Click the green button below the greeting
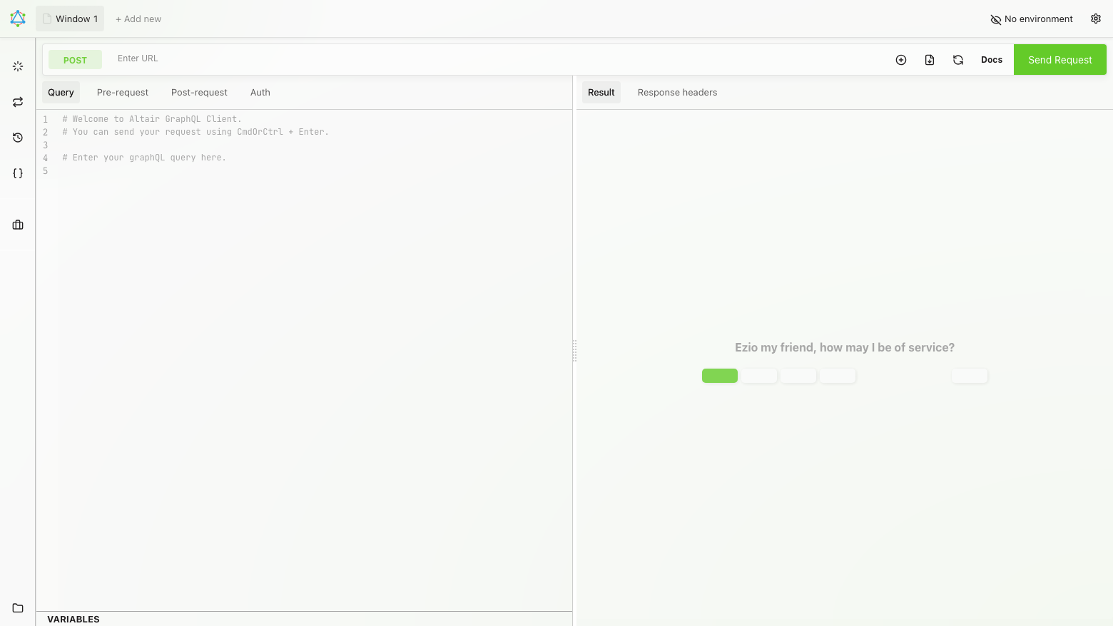The height and width of the screenshot is (626, 1113). pos(720,376)
